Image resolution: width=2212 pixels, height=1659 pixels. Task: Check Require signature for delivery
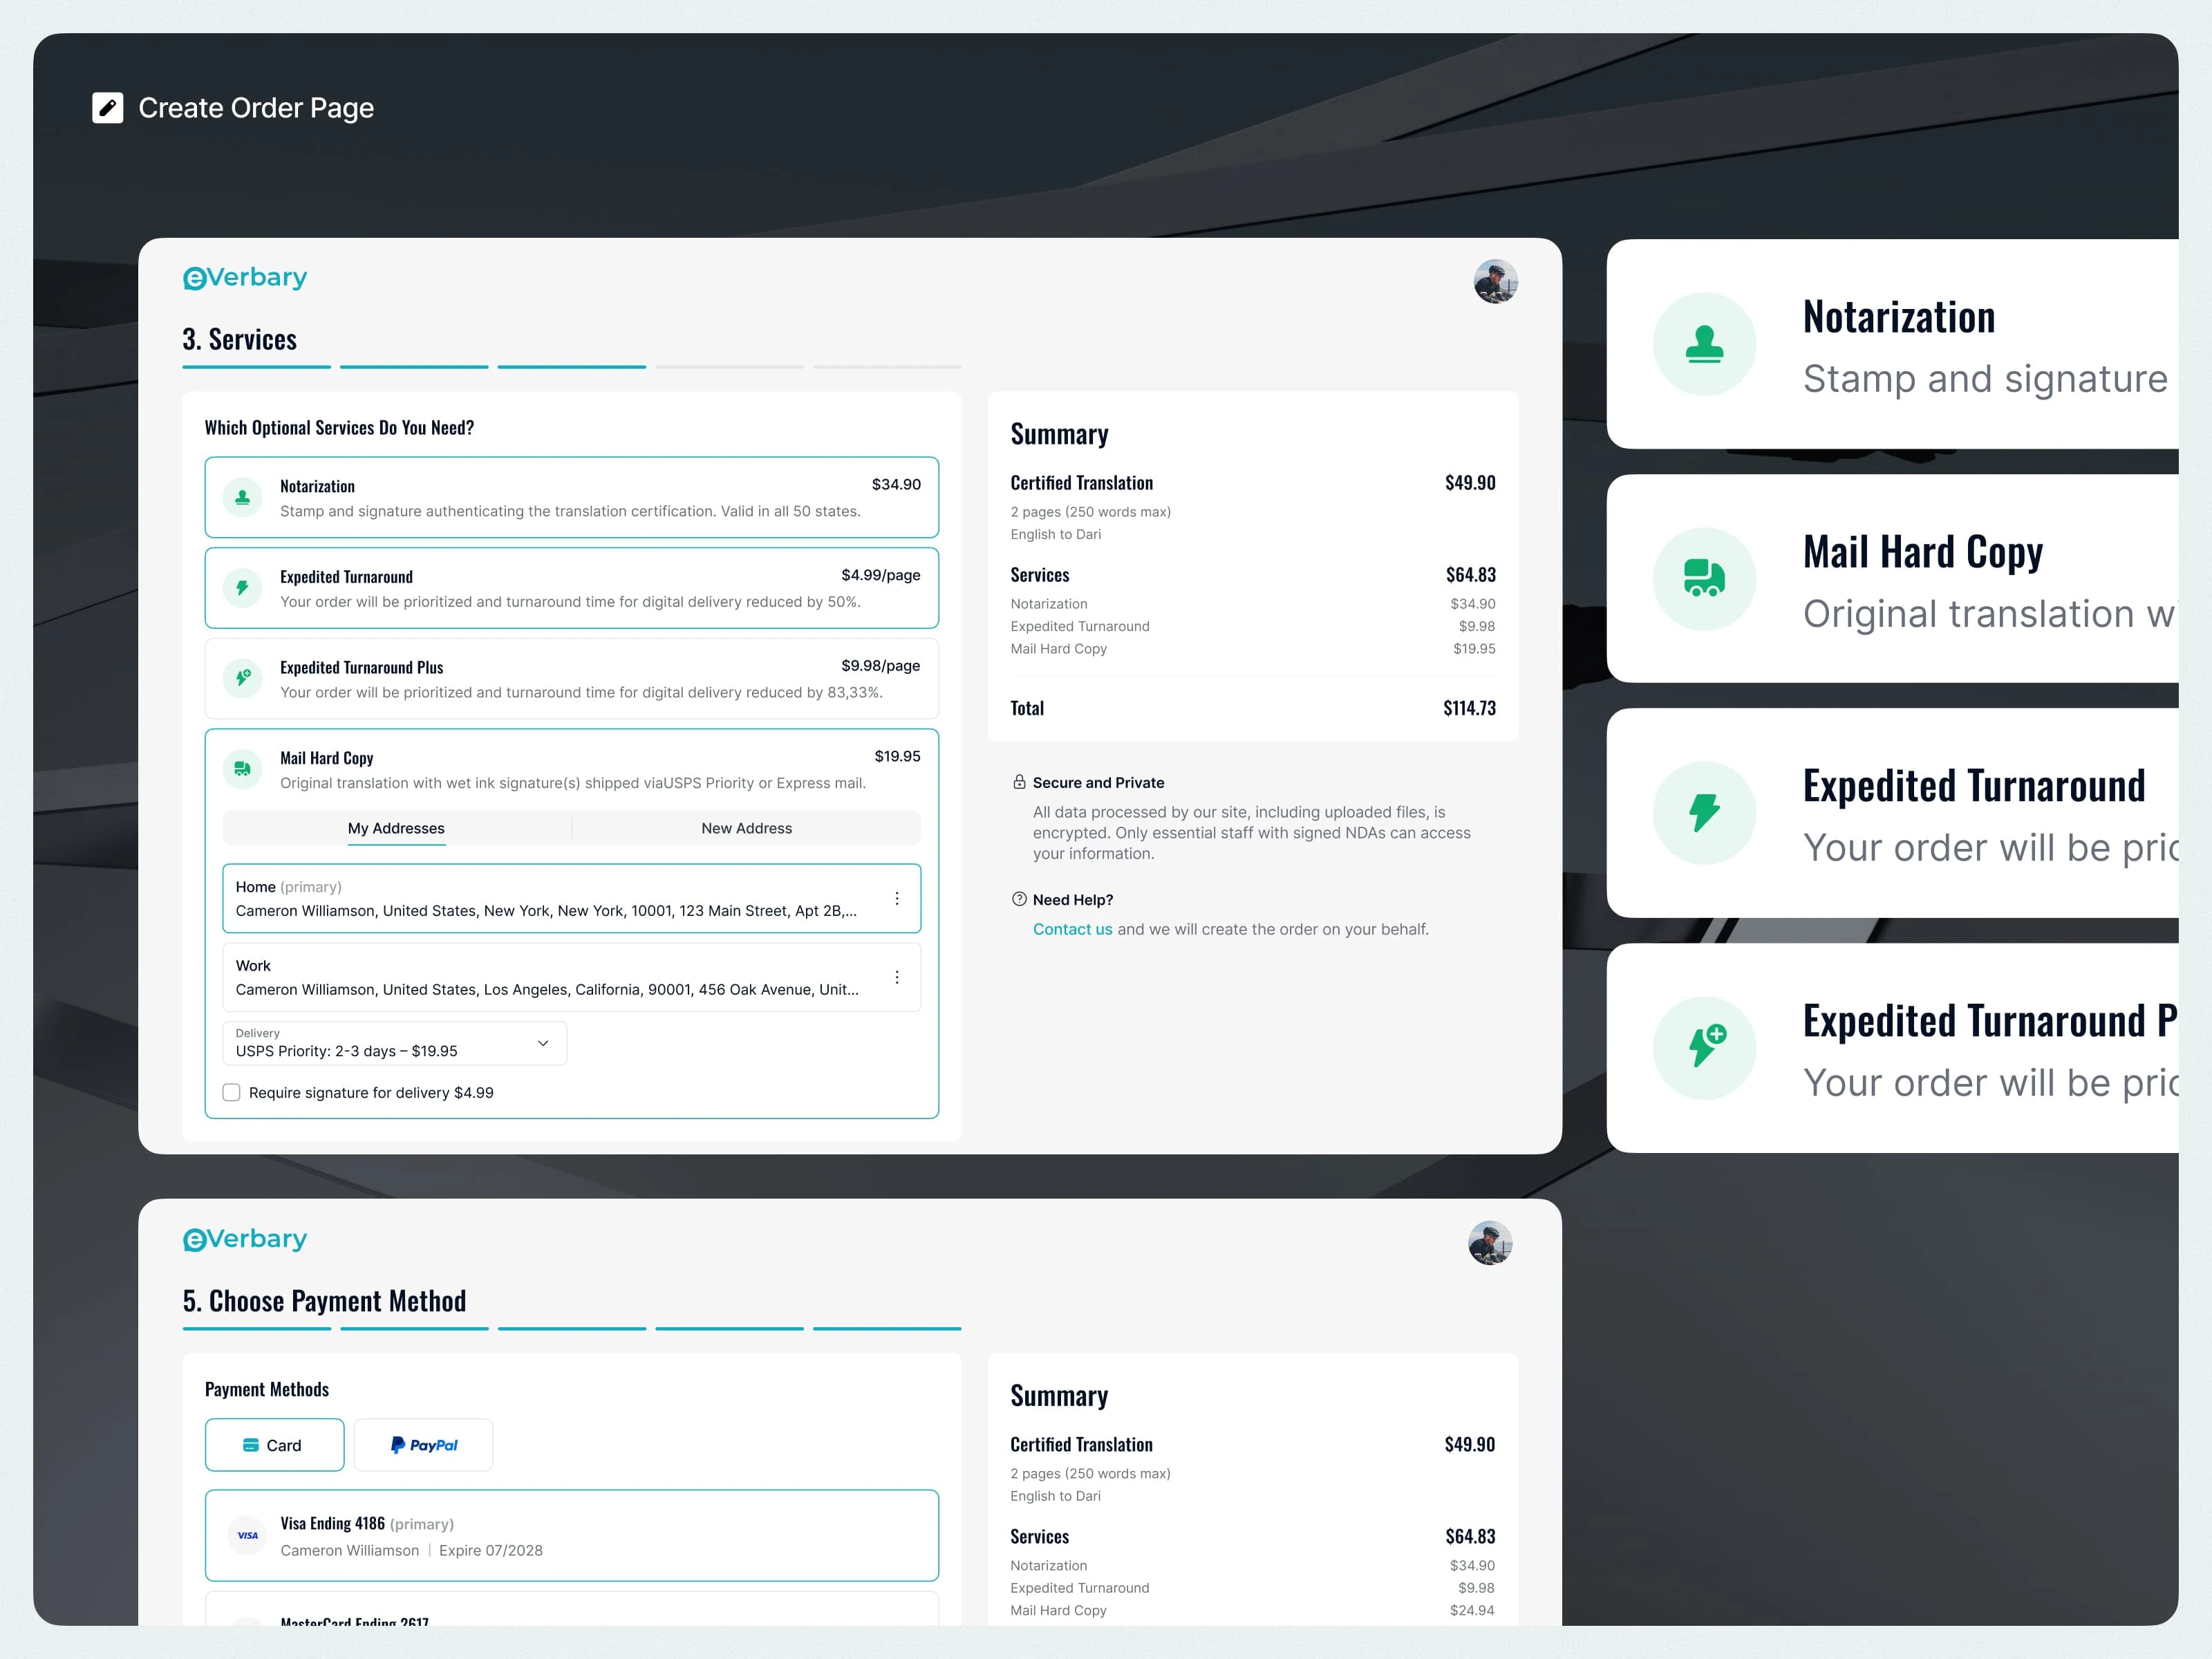[231, 1092]
